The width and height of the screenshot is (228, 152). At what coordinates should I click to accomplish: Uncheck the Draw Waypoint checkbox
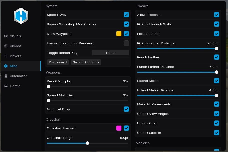[x=126, y=34]
